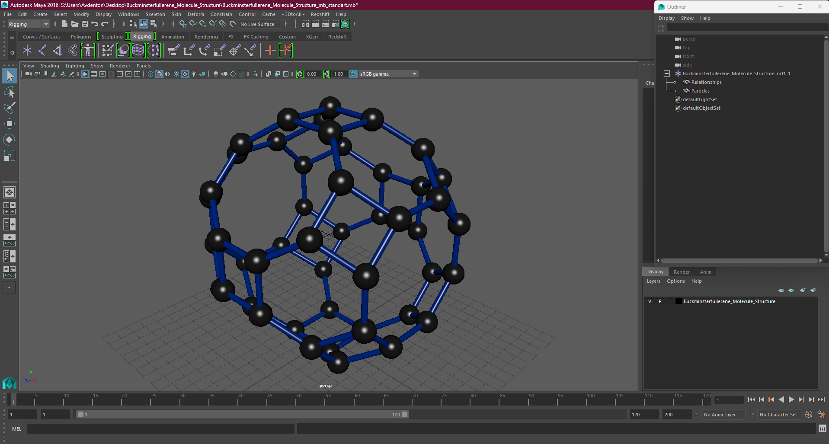Image resolution: width=829 pixels, height=444 pixels.
Task: Play animation forwards
Action: click(x=791, y=400)
